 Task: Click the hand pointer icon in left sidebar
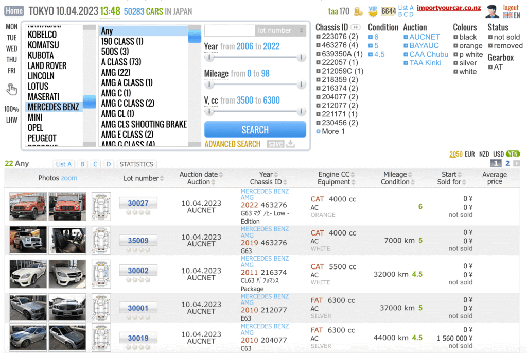click(11, 90)
